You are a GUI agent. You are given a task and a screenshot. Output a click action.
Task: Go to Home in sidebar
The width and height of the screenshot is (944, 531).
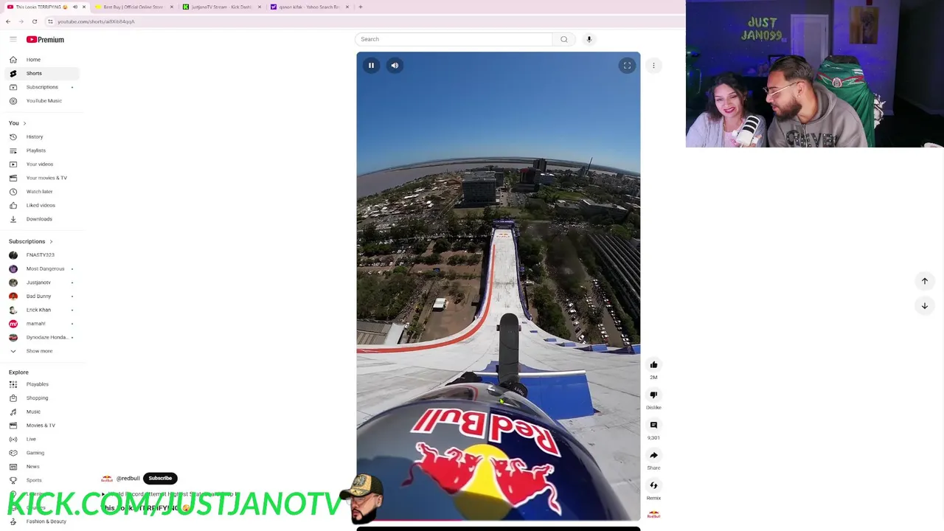coord(41,60)
